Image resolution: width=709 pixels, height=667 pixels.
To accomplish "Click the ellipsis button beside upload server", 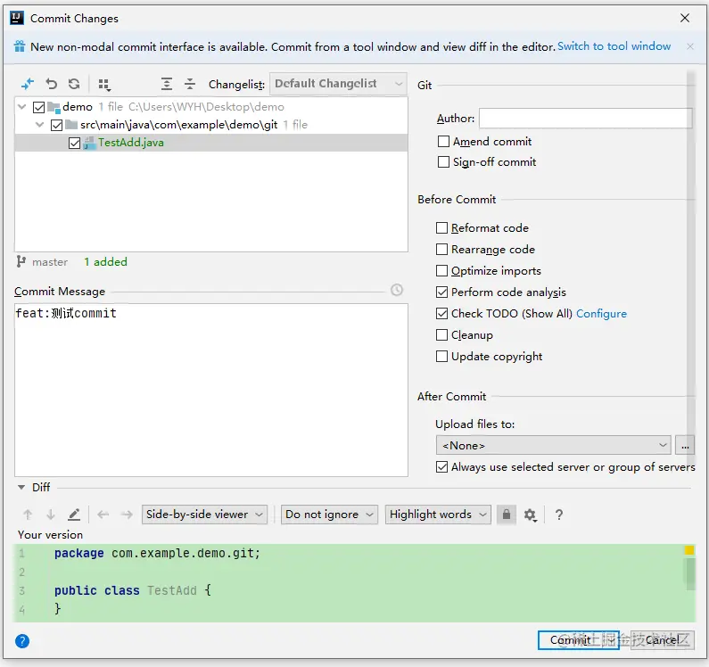I will tap(685, 445).
